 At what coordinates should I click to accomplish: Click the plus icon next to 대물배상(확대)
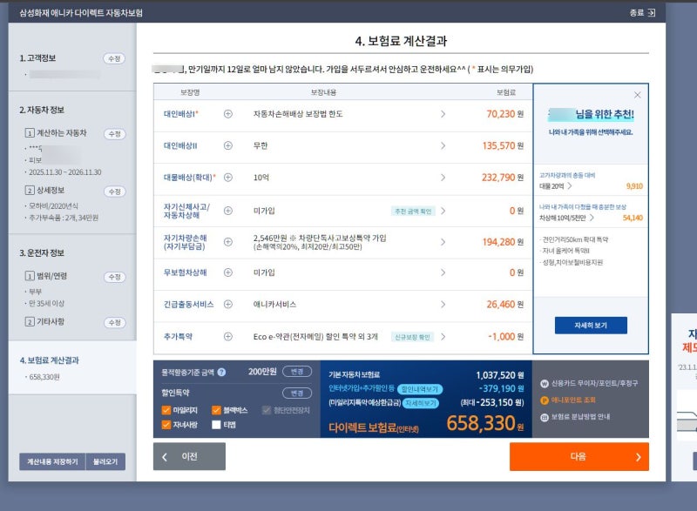point(228,177)
